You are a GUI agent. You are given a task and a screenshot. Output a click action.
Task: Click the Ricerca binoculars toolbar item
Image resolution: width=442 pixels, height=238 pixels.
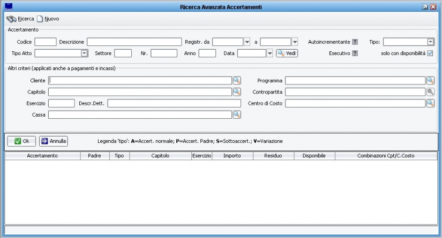20,19
